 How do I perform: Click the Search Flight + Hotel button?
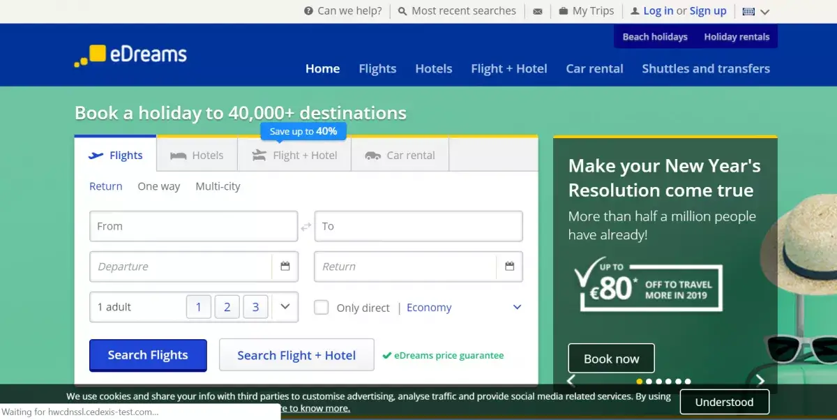296,355
